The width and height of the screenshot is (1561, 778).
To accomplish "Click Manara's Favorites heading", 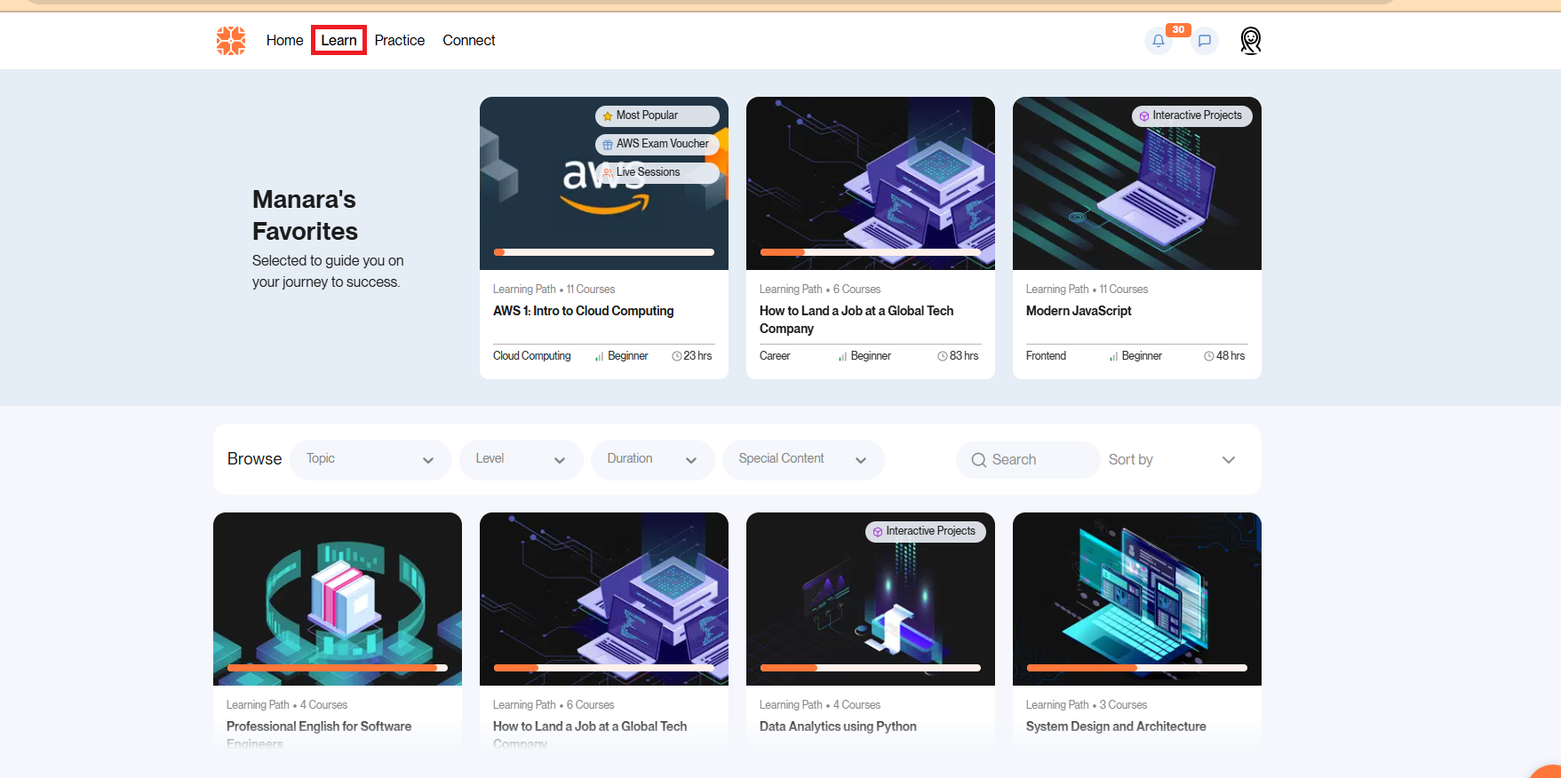I will pos(305,215).
